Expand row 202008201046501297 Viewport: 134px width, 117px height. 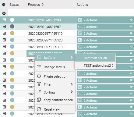(4, 27)
